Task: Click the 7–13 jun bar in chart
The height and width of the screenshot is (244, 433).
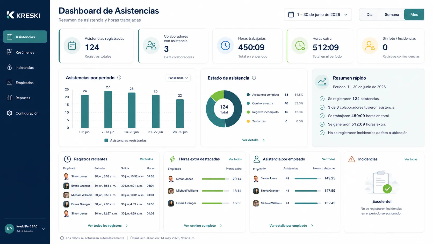Action: click(108, 109)
